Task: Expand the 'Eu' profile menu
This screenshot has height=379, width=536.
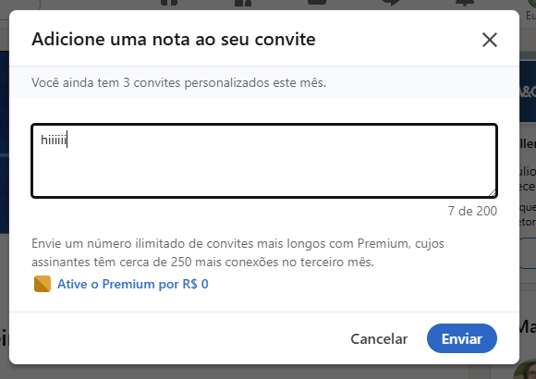Action: (530, 15)
